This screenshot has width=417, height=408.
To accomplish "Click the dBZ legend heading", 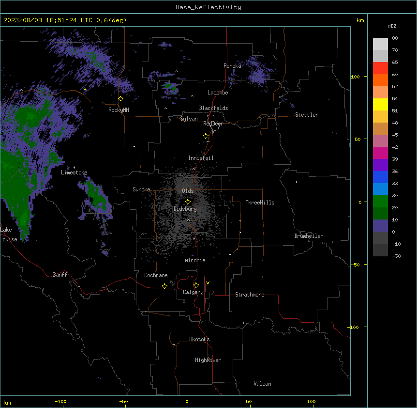I will (x=392, y=26).
